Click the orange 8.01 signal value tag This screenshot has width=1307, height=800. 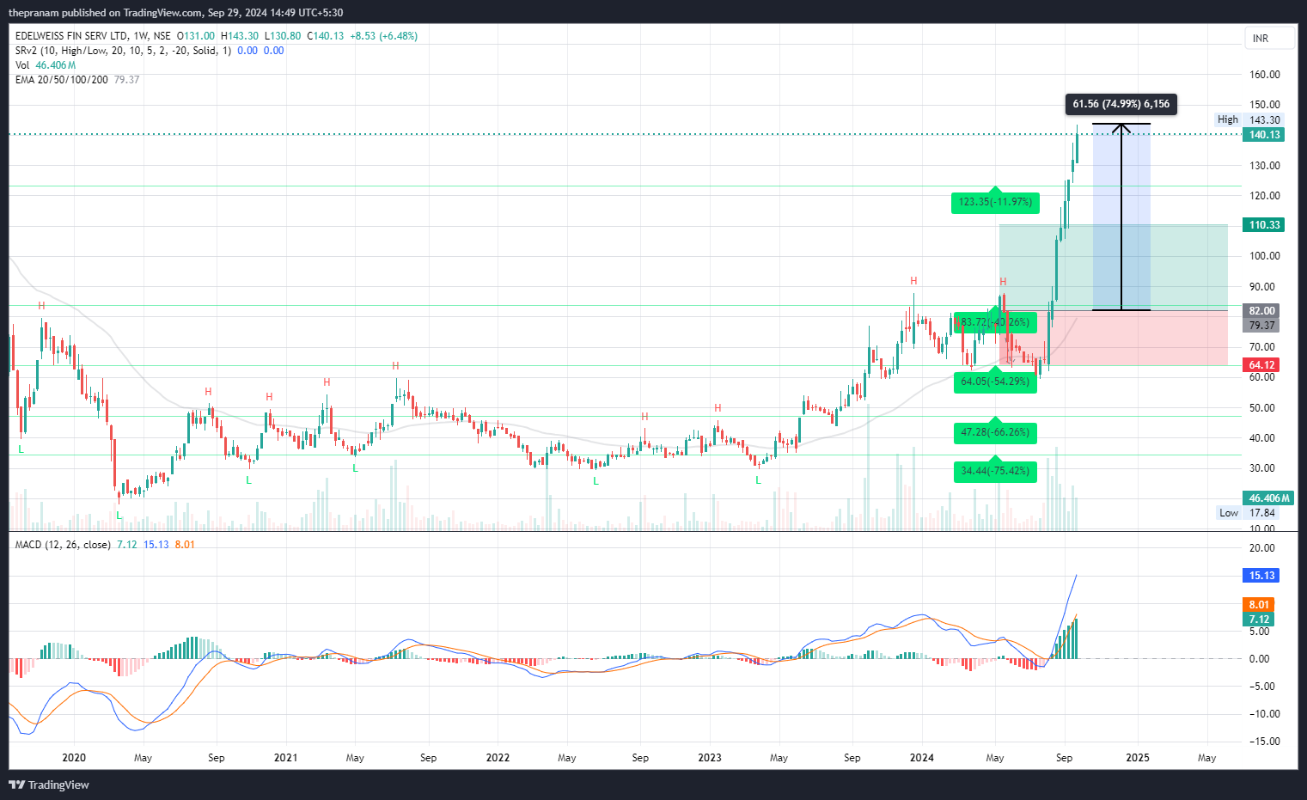point(1259,605)
